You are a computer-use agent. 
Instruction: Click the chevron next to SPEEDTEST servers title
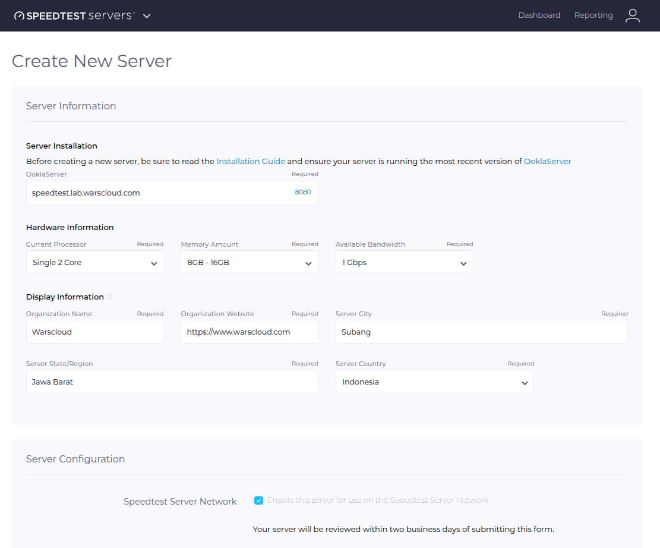(x=146, y=17)
